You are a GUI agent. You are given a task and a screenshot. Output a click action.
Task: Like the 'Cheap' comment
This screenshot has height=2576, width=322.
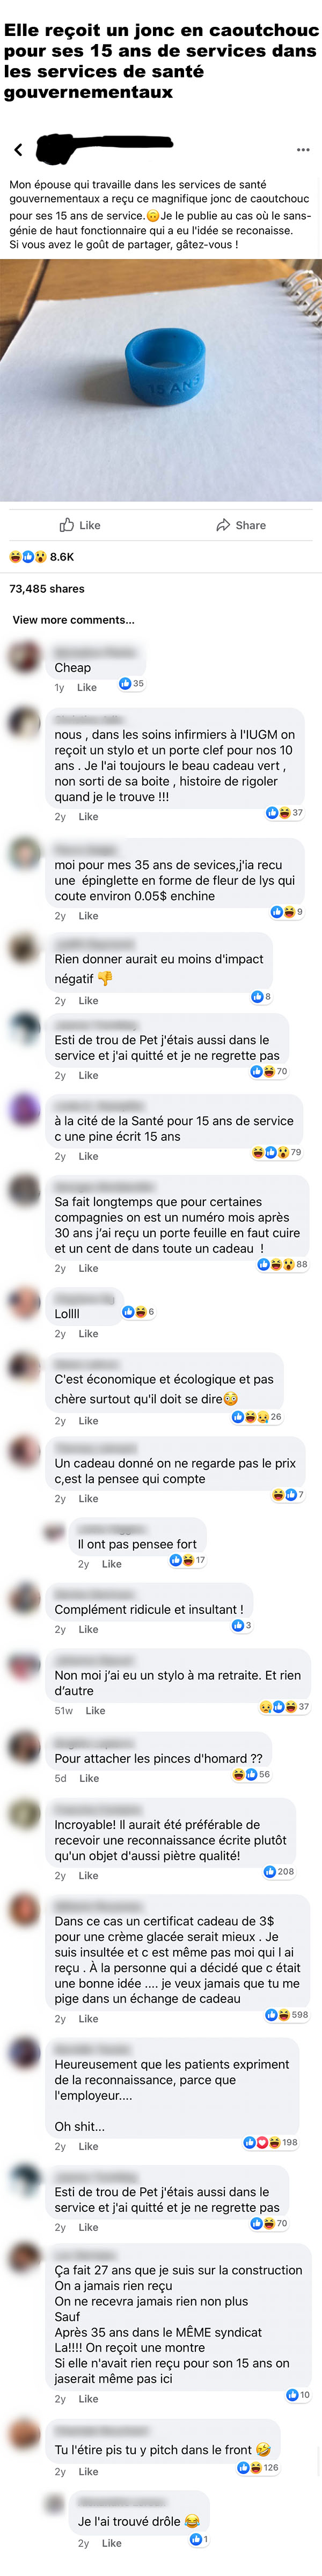pos(87,688)
